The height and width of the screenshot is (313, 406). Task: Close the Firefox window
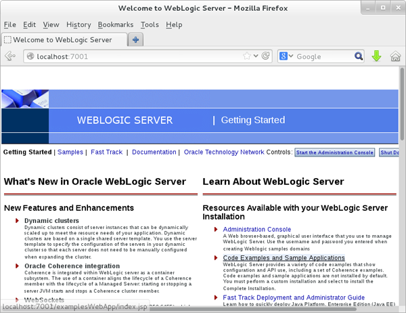click(x=399, y=8)
